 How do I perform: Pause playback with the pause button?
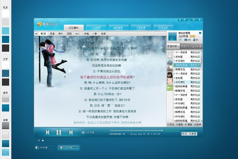[59, 132]
